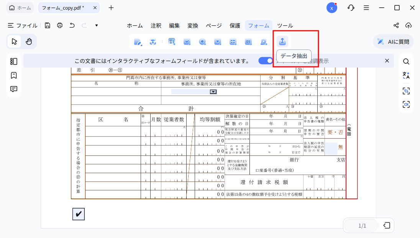Click the ホーム home button

coord(20,7)
